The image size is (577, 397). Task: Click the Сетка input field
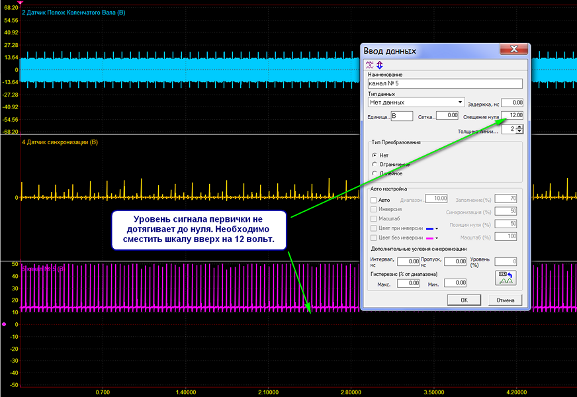tap(447, 116)
